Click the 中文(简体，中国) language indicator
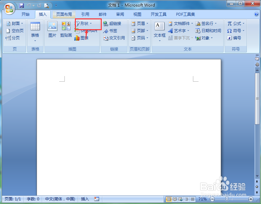The height and width of the screenshot is (204, 261). coord(60,199)
